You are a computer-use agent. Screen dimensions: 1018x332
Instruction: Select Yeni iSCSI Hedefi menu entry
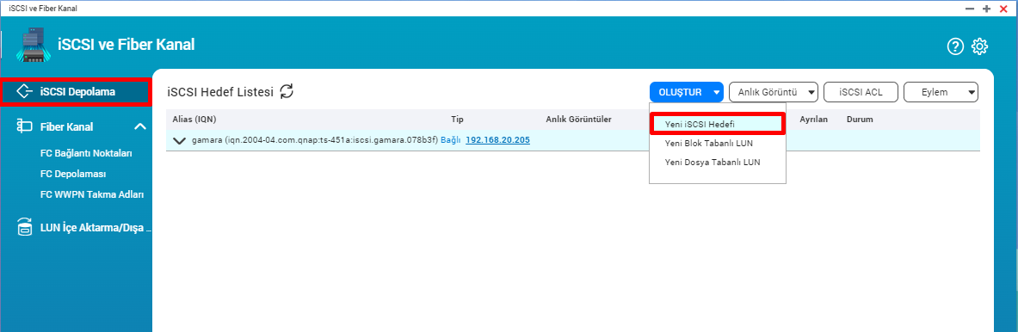(x=718, y=123)
